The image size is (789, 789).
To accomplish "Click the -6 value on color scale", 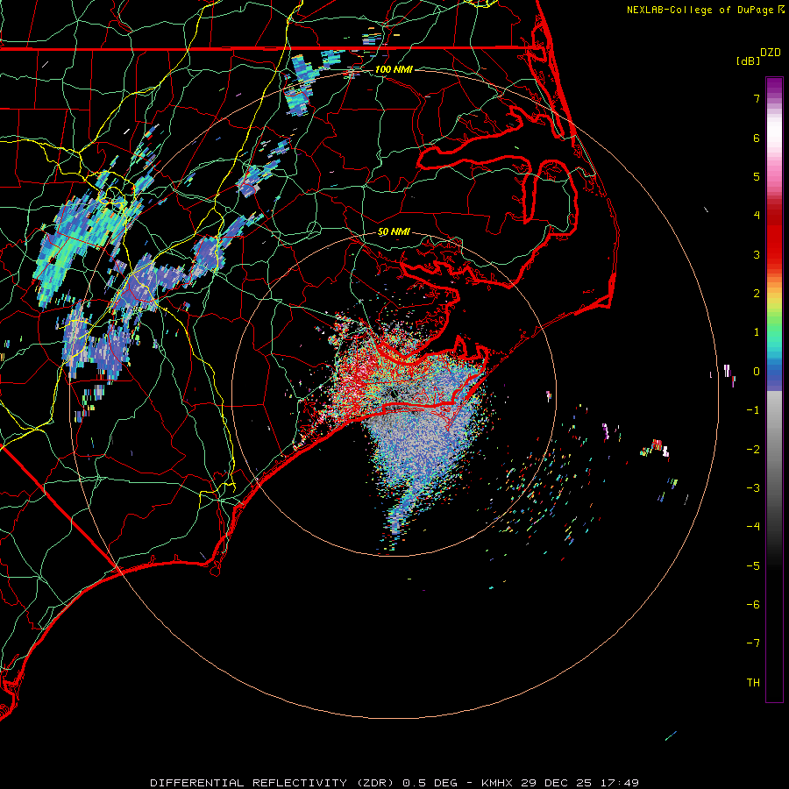I will point(753,605).
